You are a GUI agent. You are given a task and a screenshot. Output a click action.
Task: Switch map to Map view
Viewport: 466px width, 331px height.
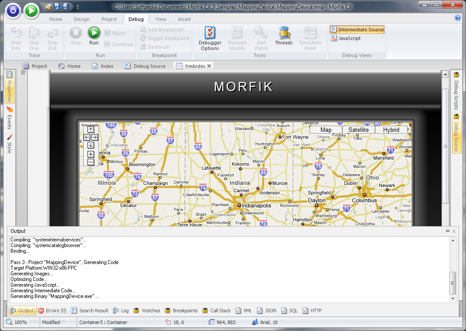326,130
